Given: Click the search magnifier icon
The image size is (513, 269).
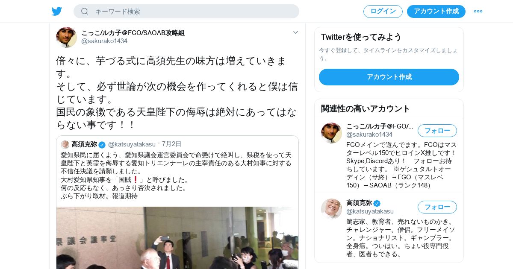Looking at the screenshot, I should click(x=85, y=11).
